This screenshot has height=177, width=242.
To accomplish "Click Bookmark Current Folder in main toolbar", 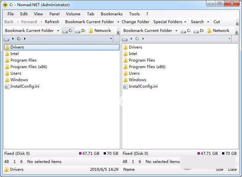I will click(x=90, y=22).
